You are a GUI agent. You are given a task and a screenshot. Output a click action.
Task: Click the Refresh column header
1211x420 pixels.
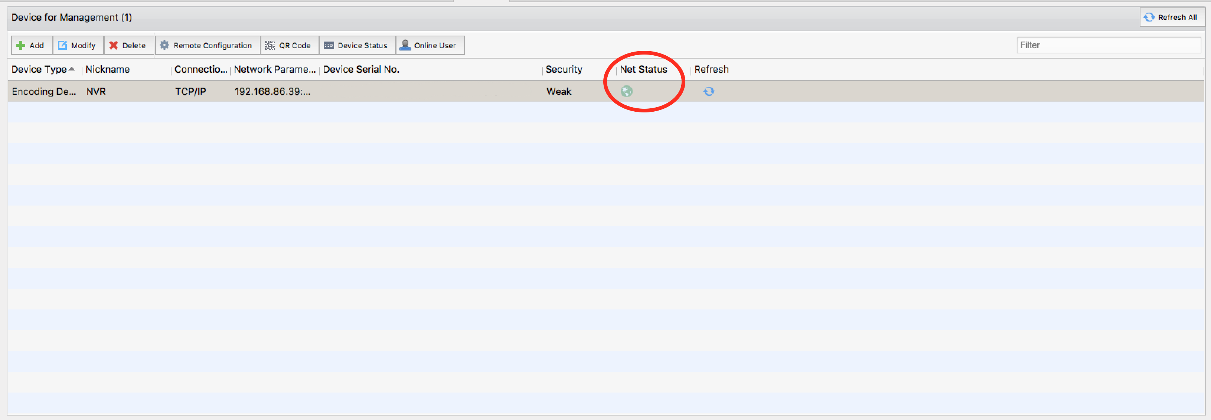coord(711,69)
